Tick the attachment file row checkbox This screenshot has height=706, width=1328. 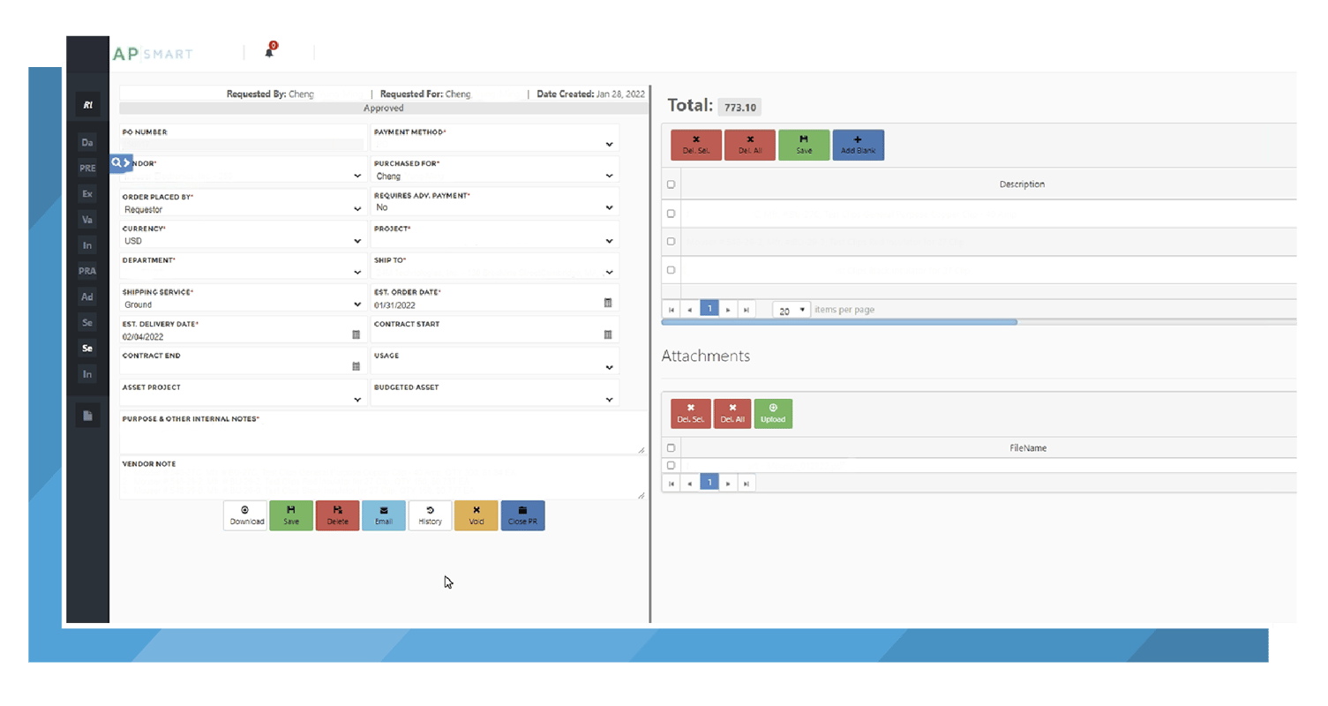[671, 465]
